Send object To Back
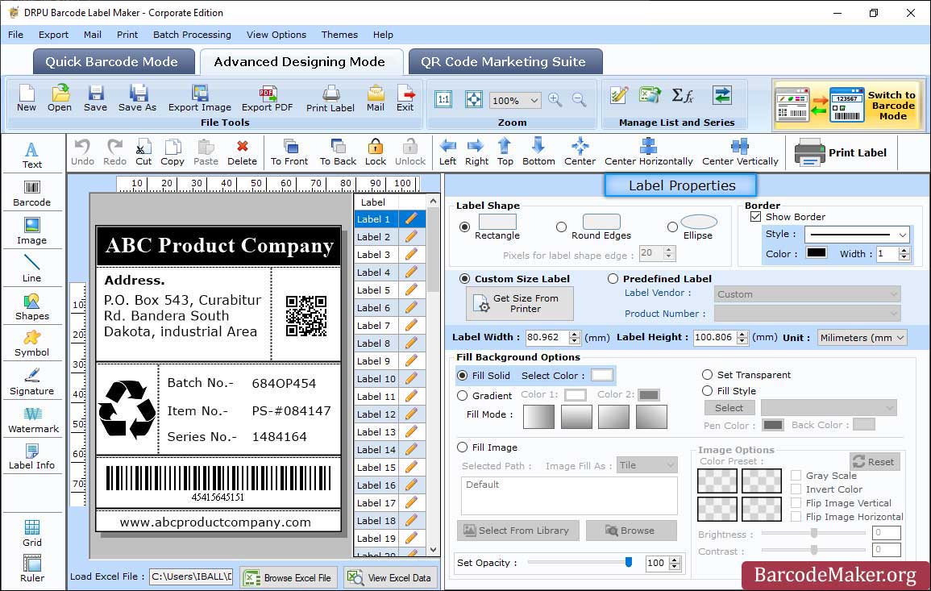 [x=338, y=152]
